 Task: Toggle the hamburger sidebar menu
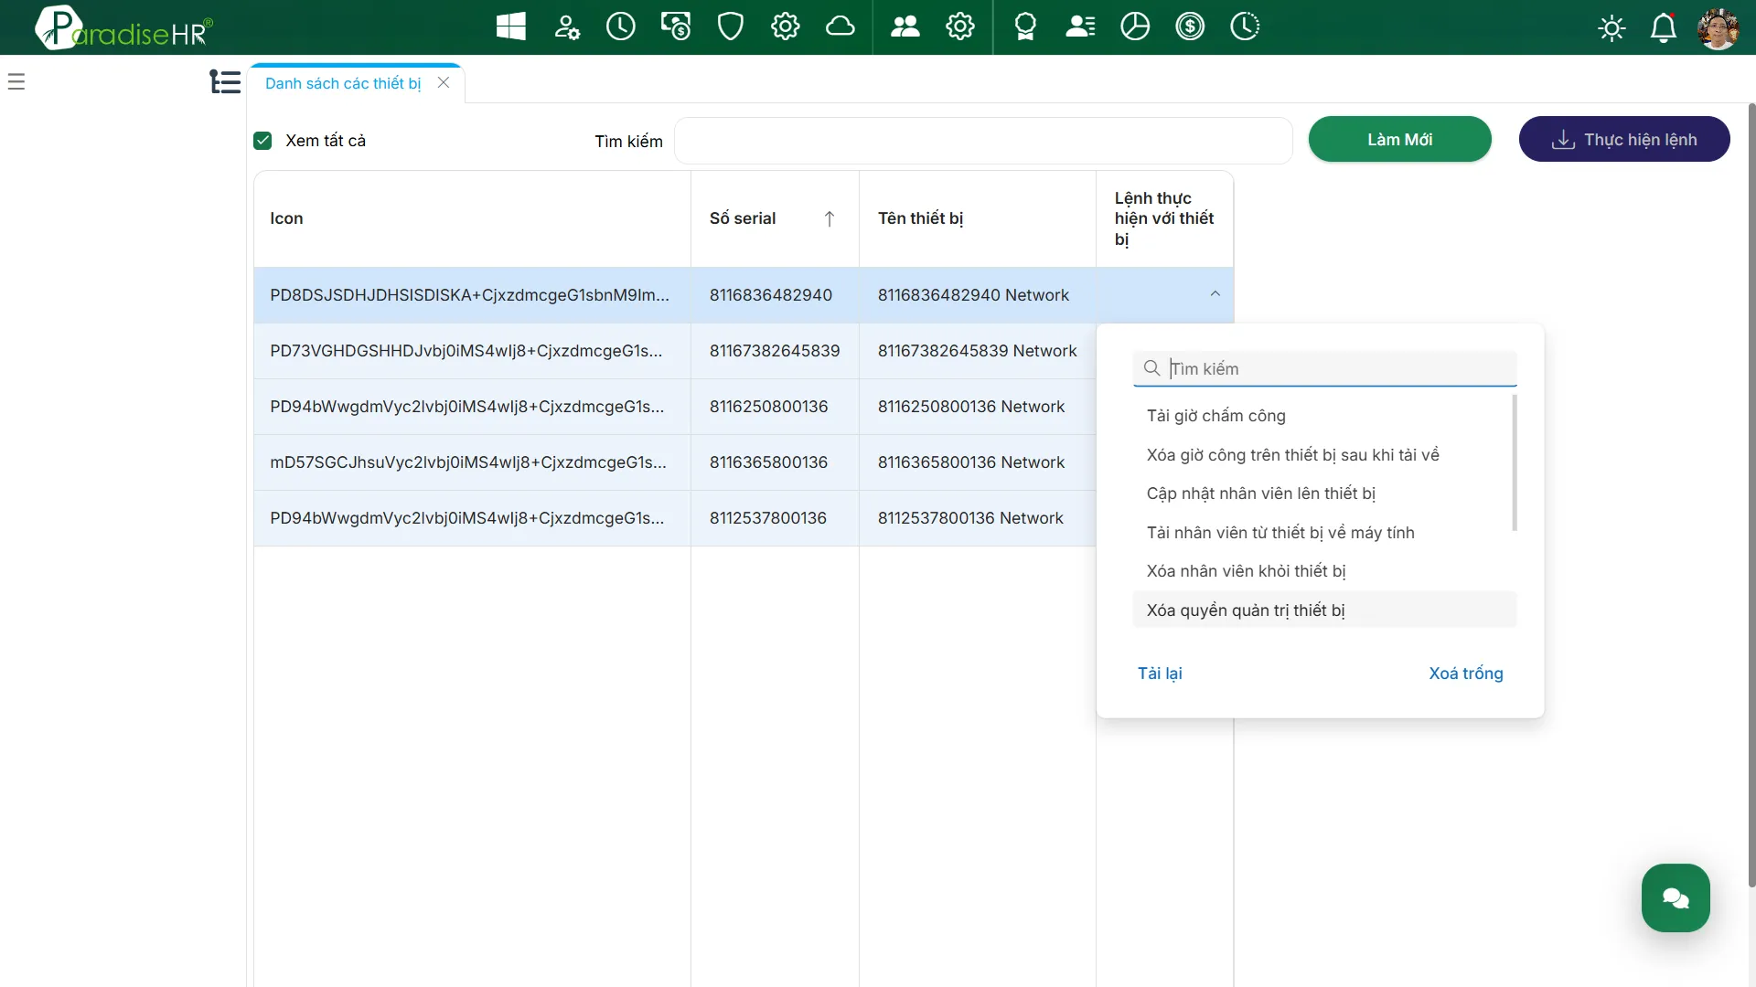click(16, 81)
